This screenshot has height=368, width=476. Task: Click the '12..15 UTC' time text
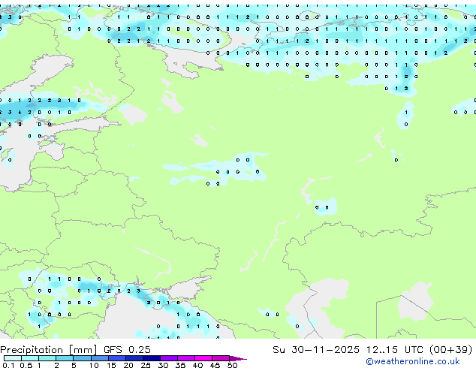point(394,350)
